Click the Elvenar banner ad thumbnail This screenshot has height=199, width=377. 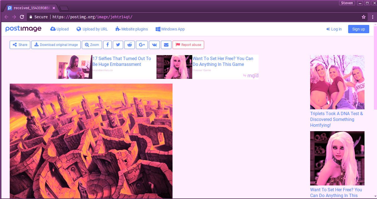pyautogui.click(x=174, y=67)
